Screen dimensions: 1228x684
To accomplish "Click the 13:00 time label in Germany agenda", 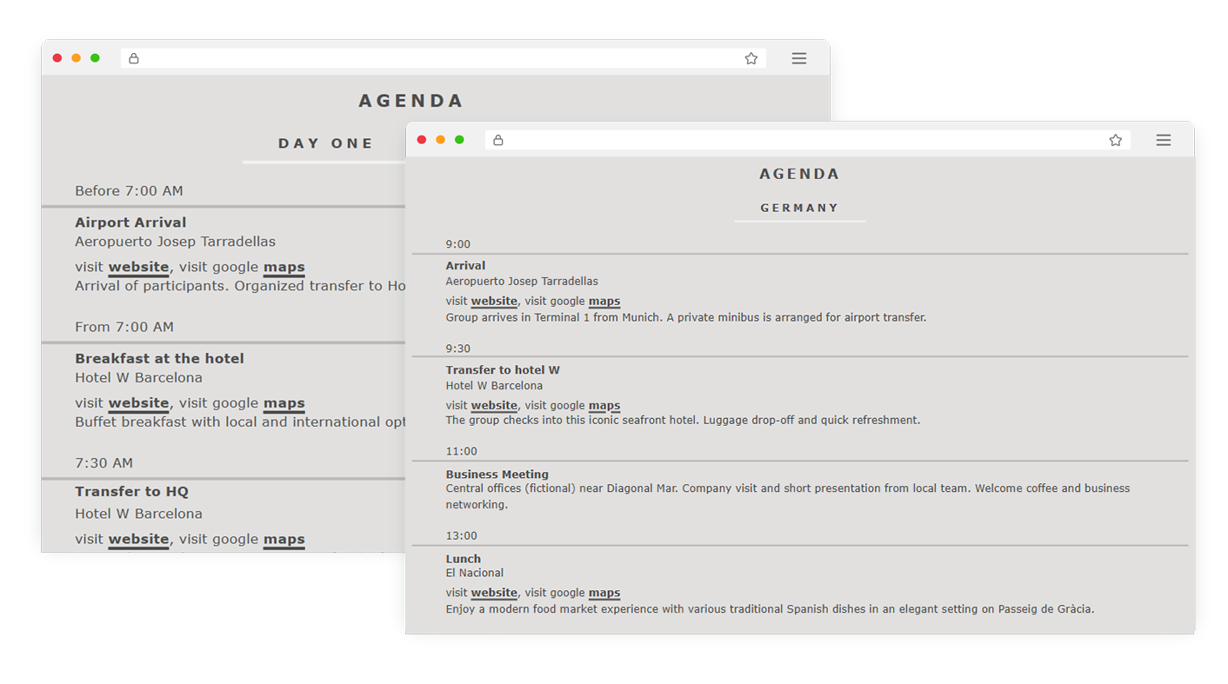I will 462,535.
